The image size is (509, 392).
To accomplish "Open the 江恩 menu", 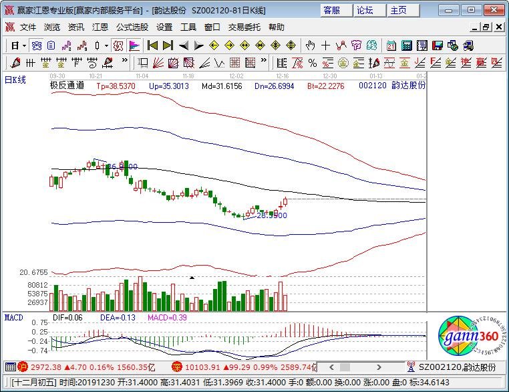I will [x=100, y=27].
